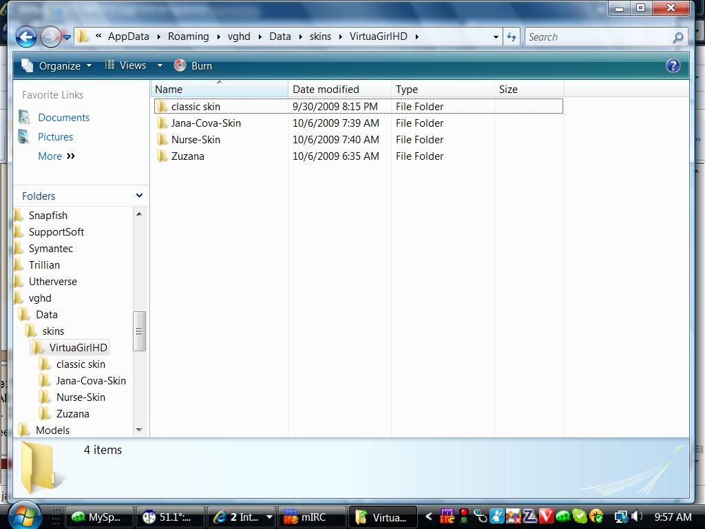This screenshot has width=705, height=529.
Task: Select Symantec in the folder tree
Action: coord(51,249)
